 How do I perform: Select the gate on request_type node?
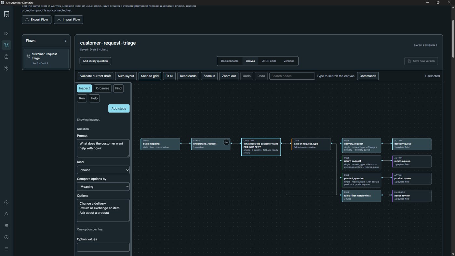(x=311, y=144)
